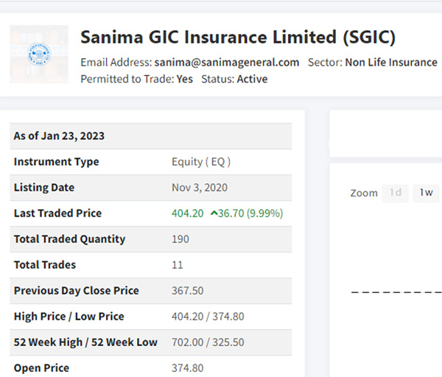Click the High Price / Low Price label
This screenshot has height=377, width=442.
pos(69,317)
